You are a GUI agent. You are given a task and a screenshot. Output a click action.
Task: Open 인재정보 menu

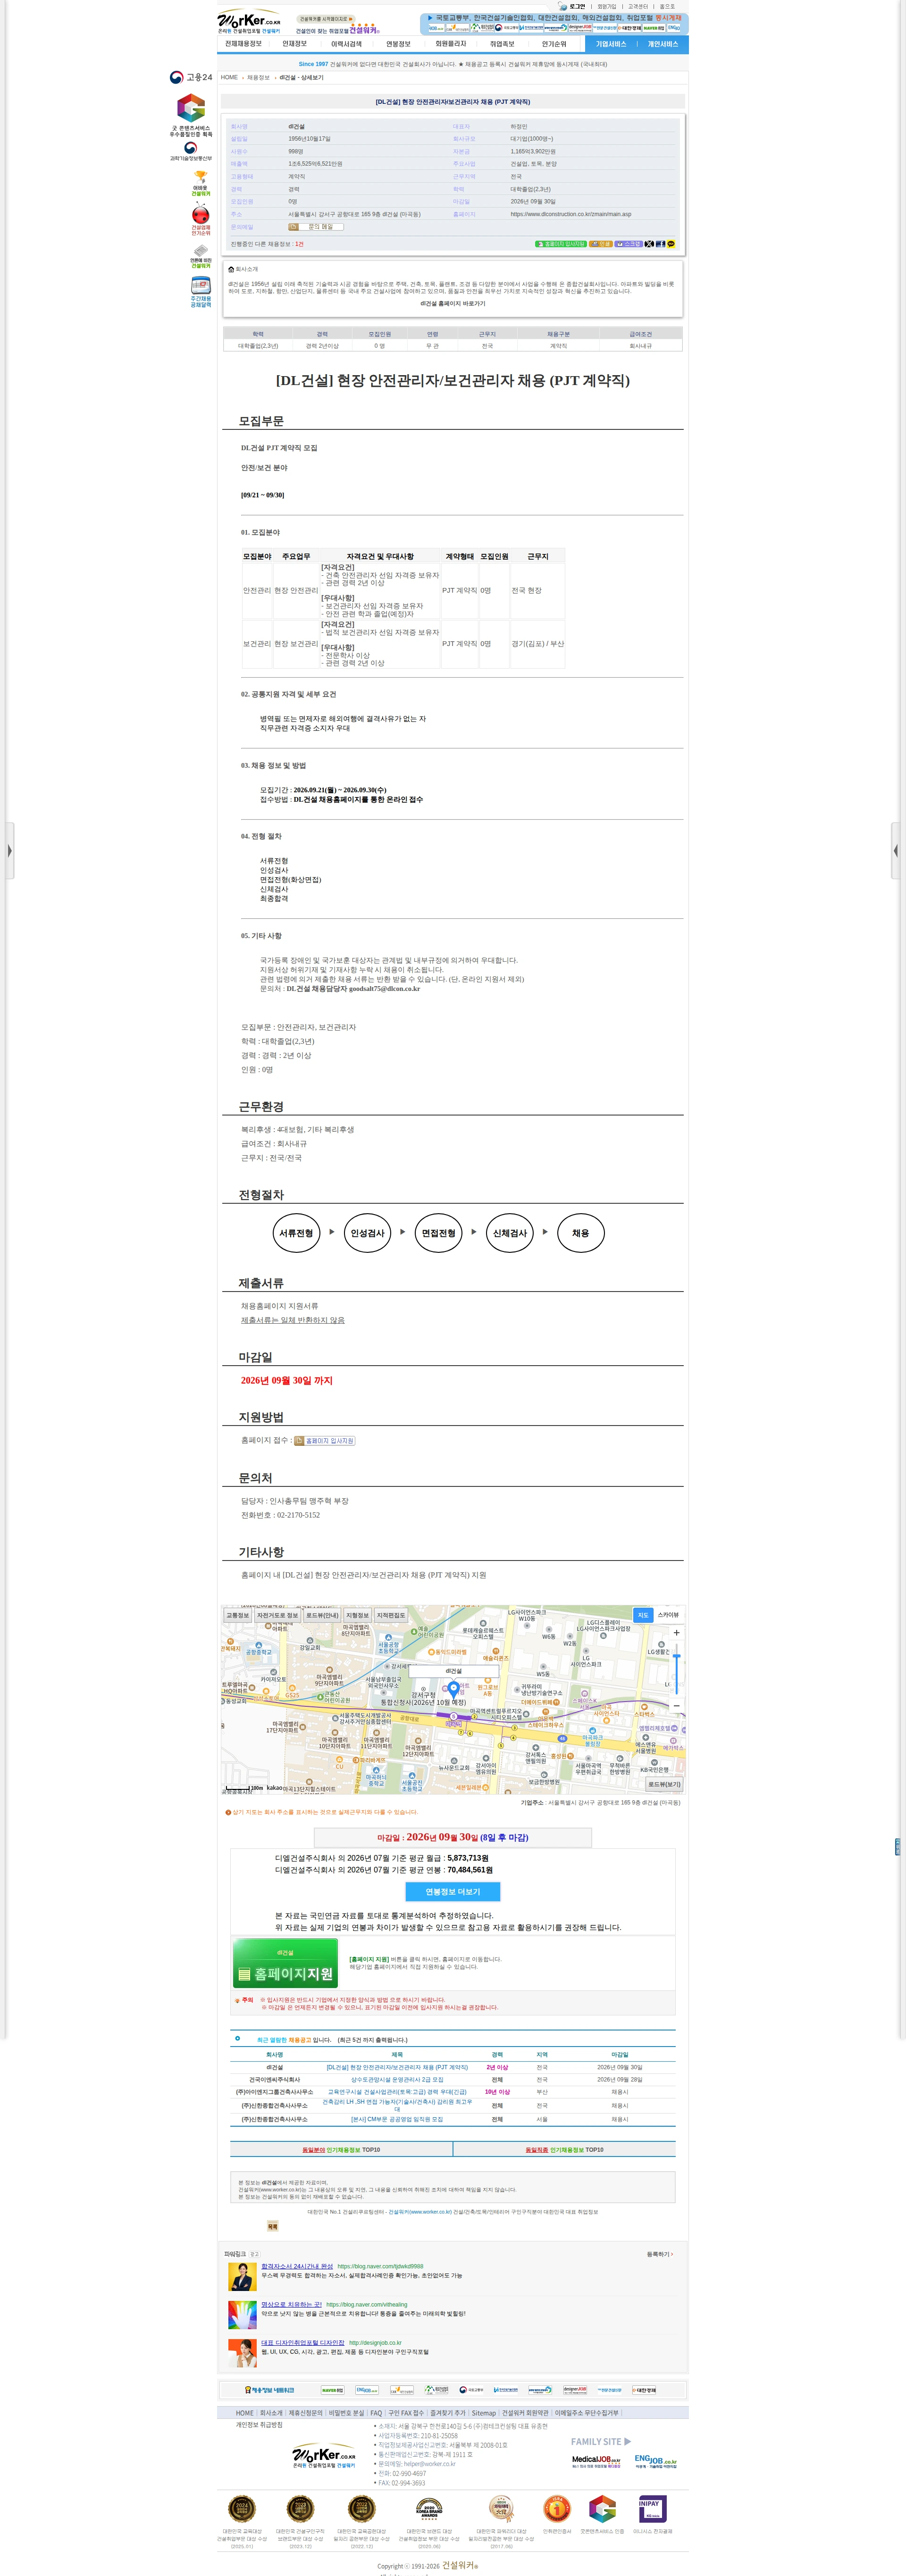click(294, 44)
